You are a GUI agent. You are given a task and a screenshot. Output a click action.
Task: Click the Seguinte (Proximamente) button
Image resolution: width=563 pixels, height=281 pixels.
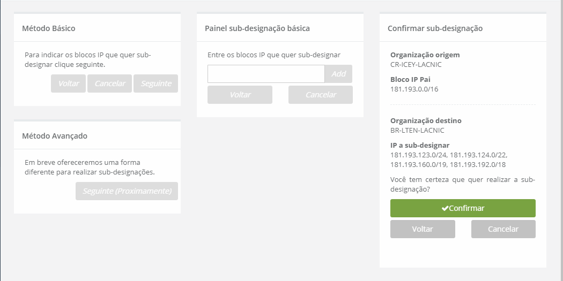(x=127, y=191)
